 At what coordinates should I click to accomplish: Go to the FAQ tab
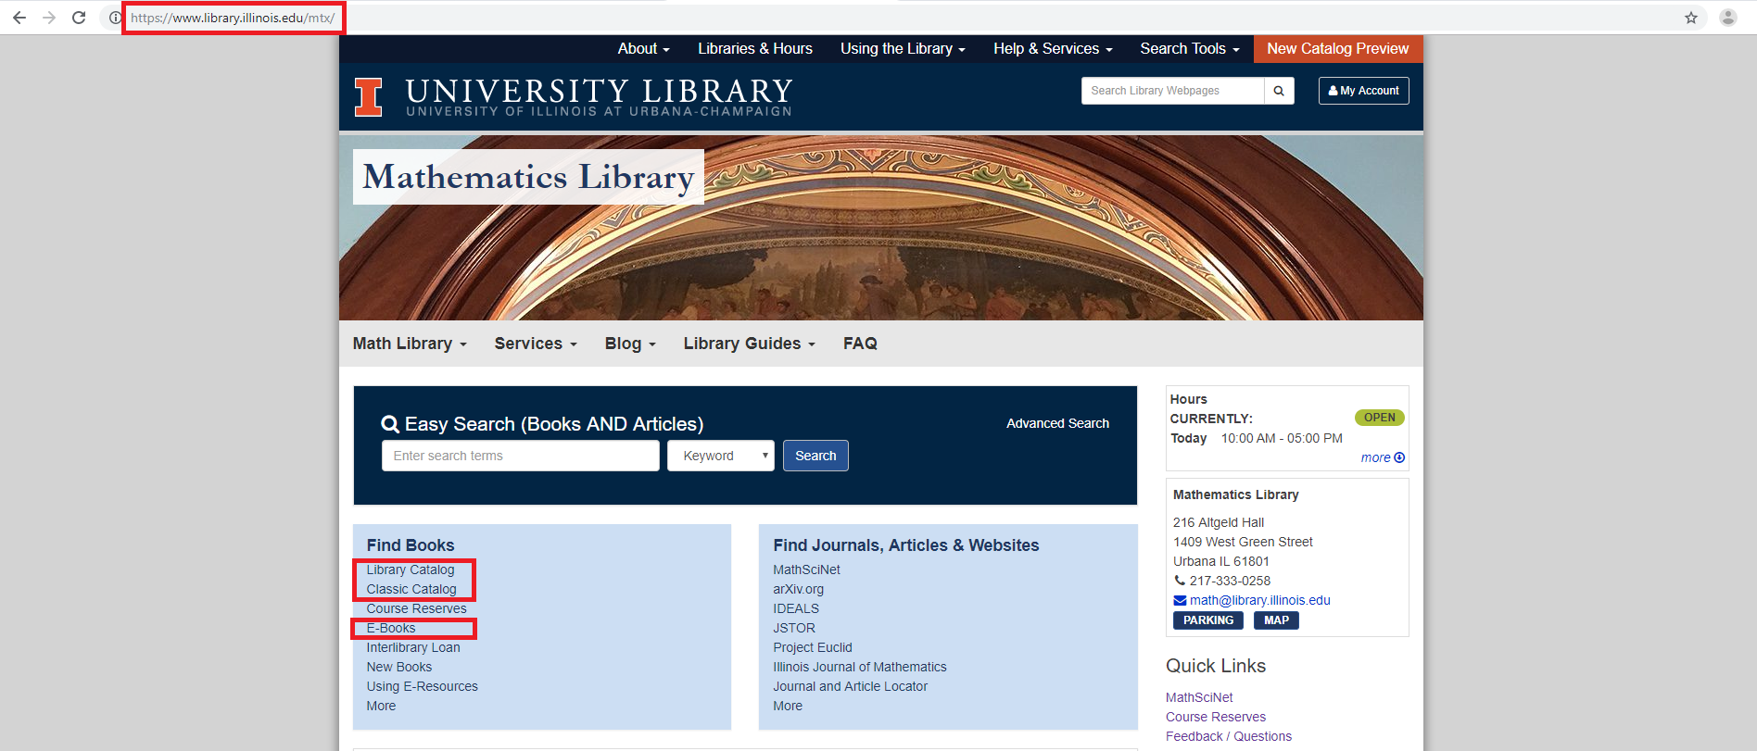(860, 344)
